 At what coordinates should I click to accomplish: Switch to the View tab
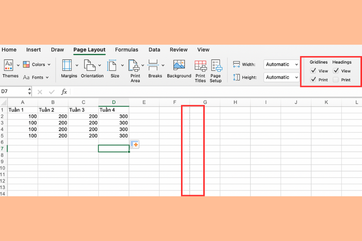203,50
